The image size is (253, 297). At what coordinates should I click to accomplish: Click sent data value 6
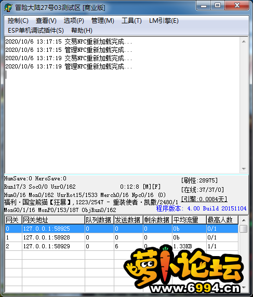click(116, 246)
